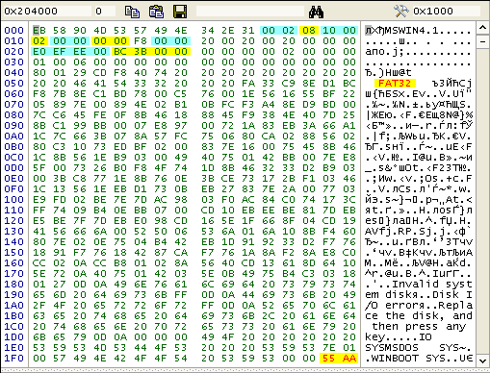Click the copy icon in the toolbar

132,12
